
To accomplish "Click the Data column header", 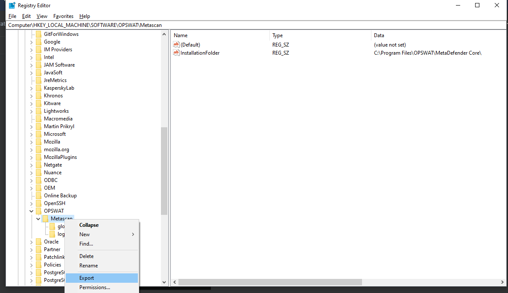I will pos(438,35).
